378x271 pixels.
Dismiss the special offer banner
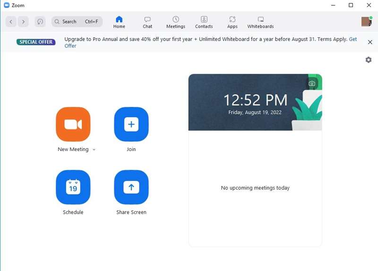click(x=370, y=42)
